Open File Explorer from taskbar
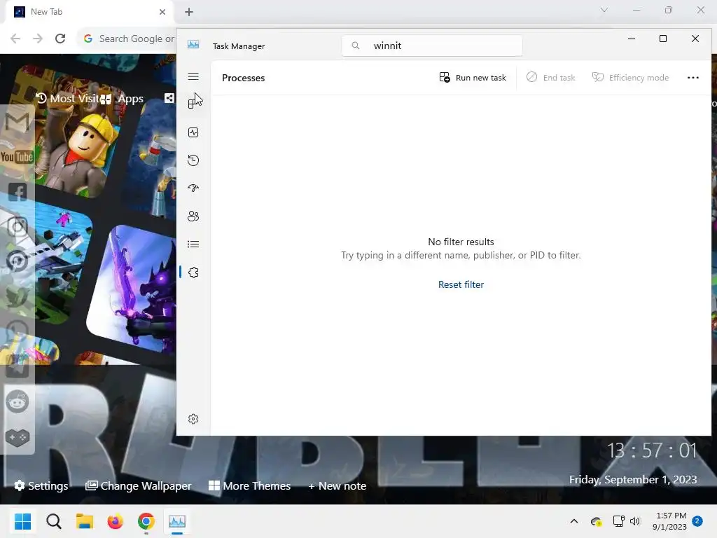 pyautogui.click(x=85, y=521)
